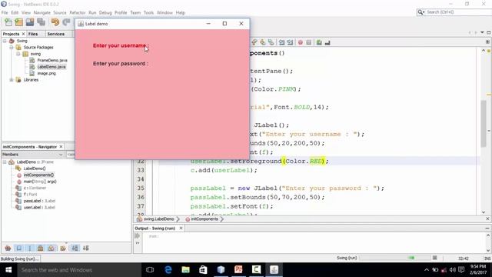Click the cancel process button near progress bar
492x277 pixels.
pos(434,258)
